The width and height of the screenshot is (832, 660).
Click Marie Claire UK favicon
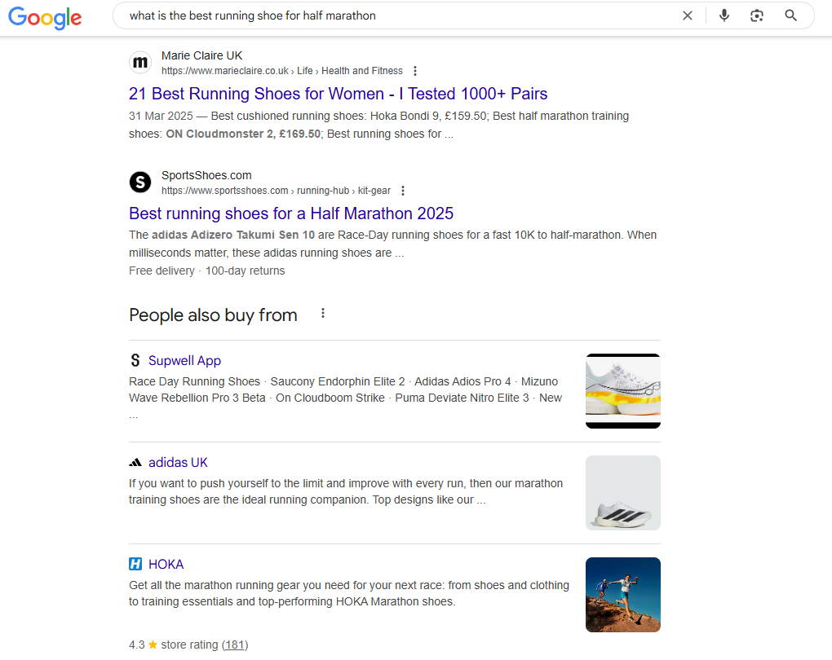(140, 63)
